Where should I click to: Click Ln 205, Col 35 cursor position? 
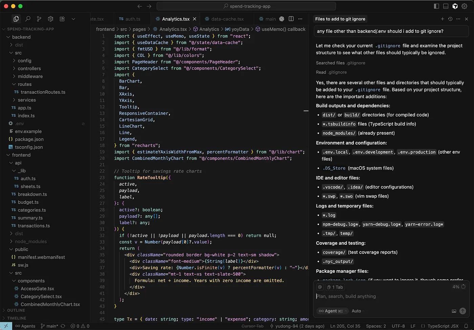click(x=345, y=326)
